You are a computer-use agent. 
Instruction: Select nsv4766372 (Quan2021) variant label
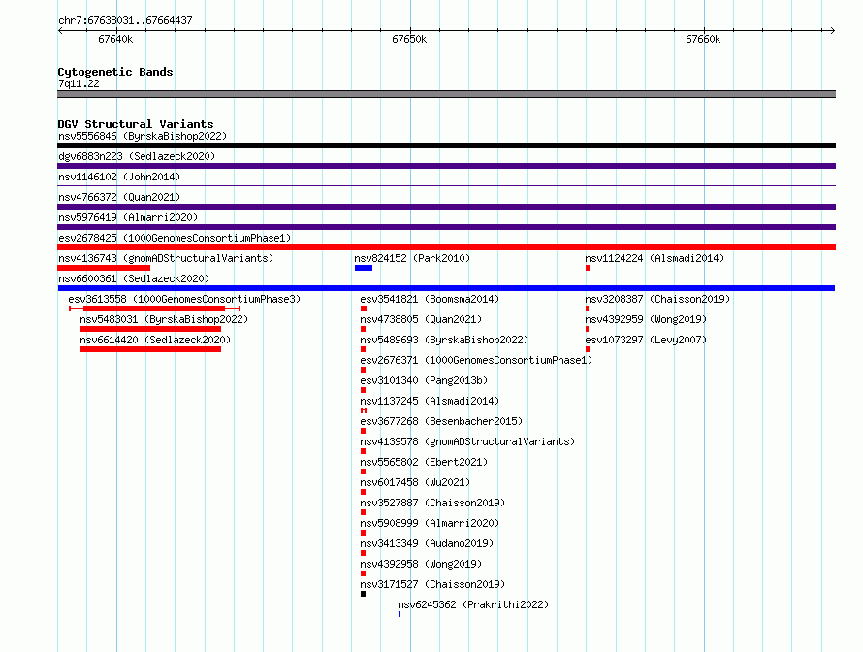(x=119, y=197)
